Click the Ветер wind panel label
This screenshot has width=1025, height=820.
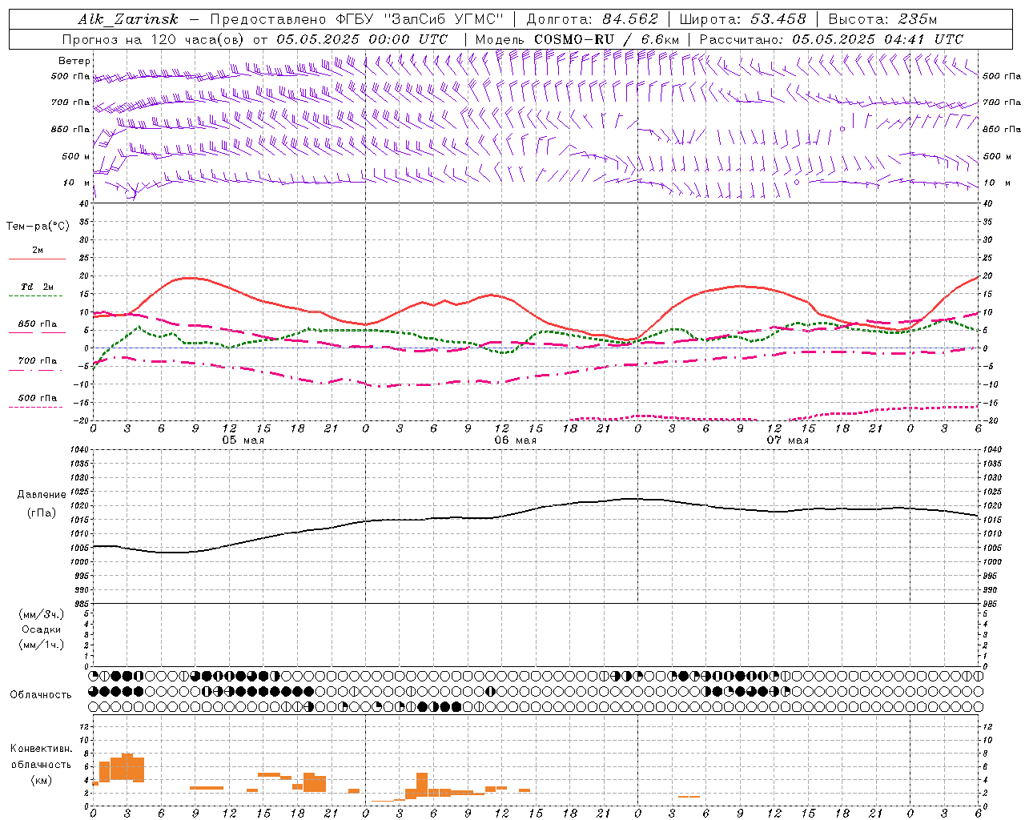tap(74, 61)
